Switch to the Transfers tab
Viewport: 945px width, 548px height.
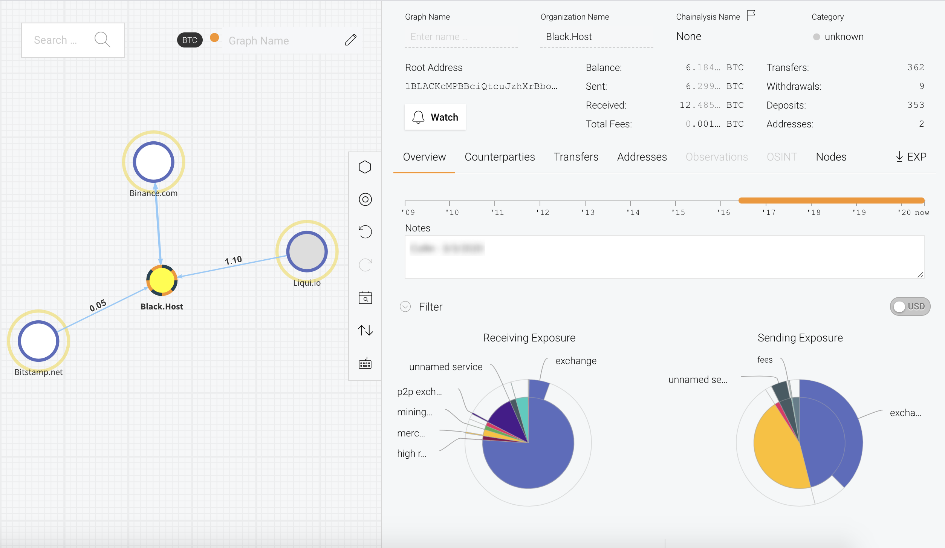pyautogui.click(x=575, y=157)
